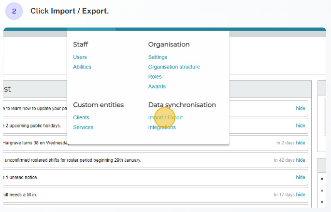Hide the unconfirmed rostered shifts notification

click(301, 160)
